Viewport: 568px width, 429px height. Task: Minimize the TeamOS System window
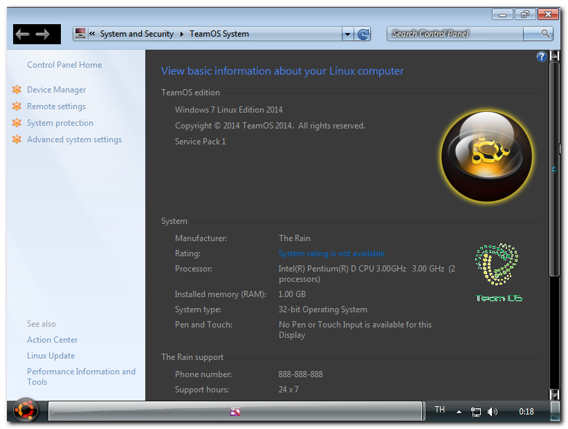tap(502, 15)
